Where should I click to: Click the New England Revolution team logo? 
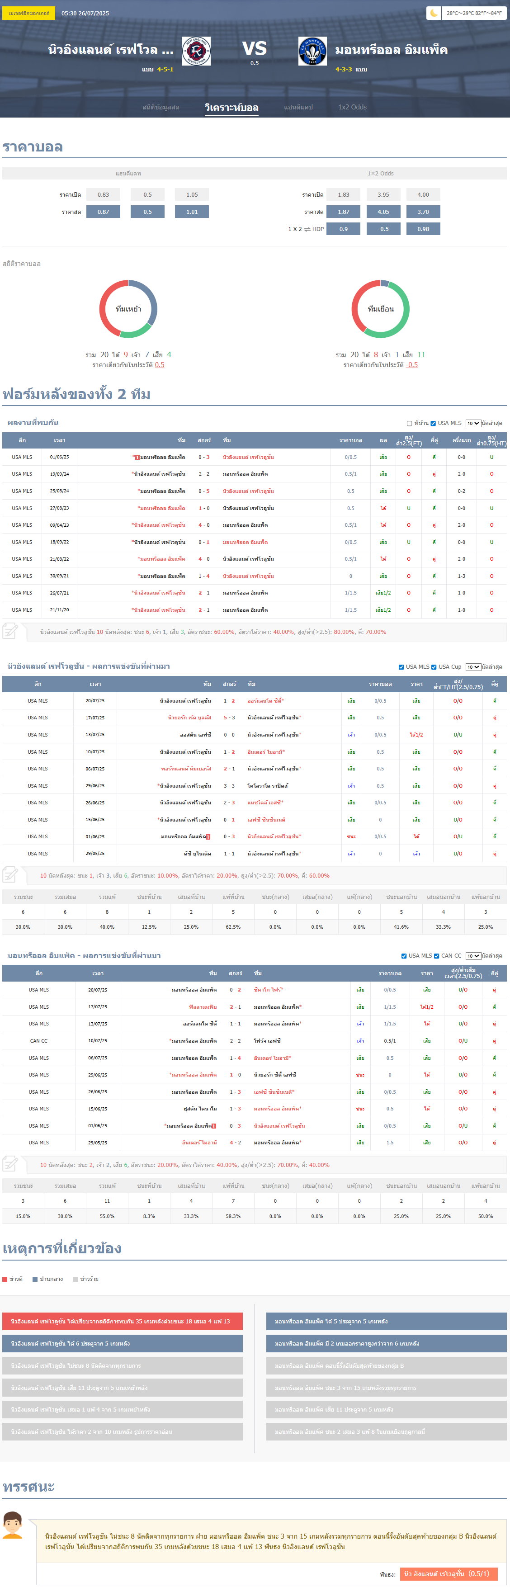pos(197,51)
